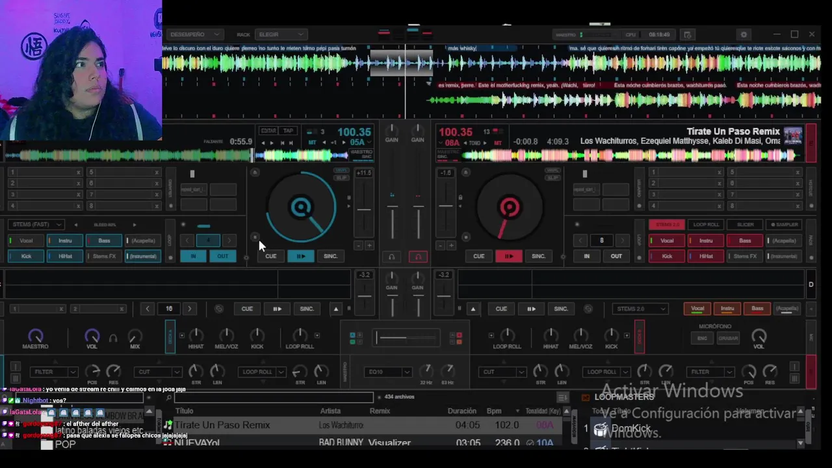The height and width of the screenshot is (468, 832).
Task: Toggle Kick stem pad on left deck
Action: click(x=26, y=256)
